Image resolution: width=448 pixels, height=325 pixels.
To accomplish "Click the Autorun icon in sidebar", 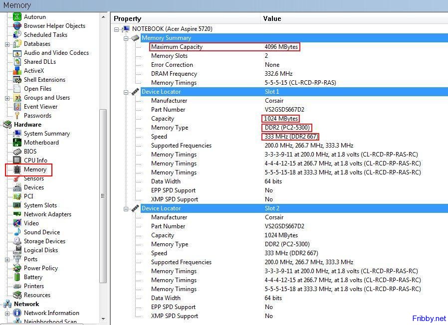I will [17, 16].
